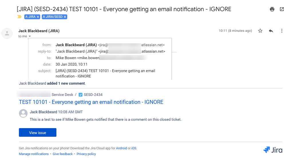Click the sender avatar icon
286x161 pixels.
(x=7, y=33)
